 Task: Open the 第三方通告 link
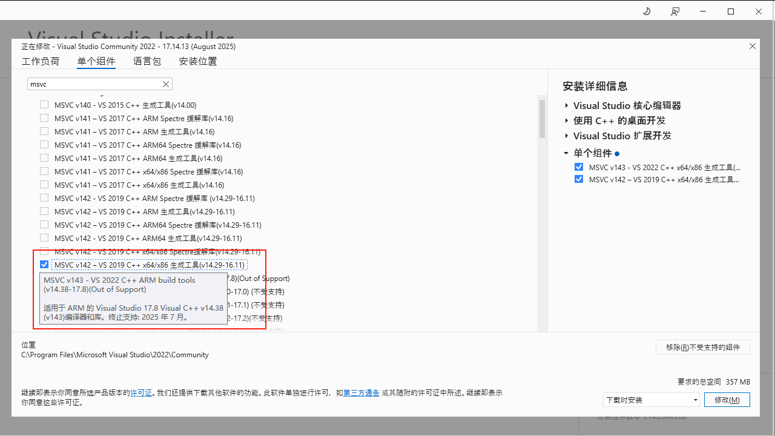click(361, 393)
